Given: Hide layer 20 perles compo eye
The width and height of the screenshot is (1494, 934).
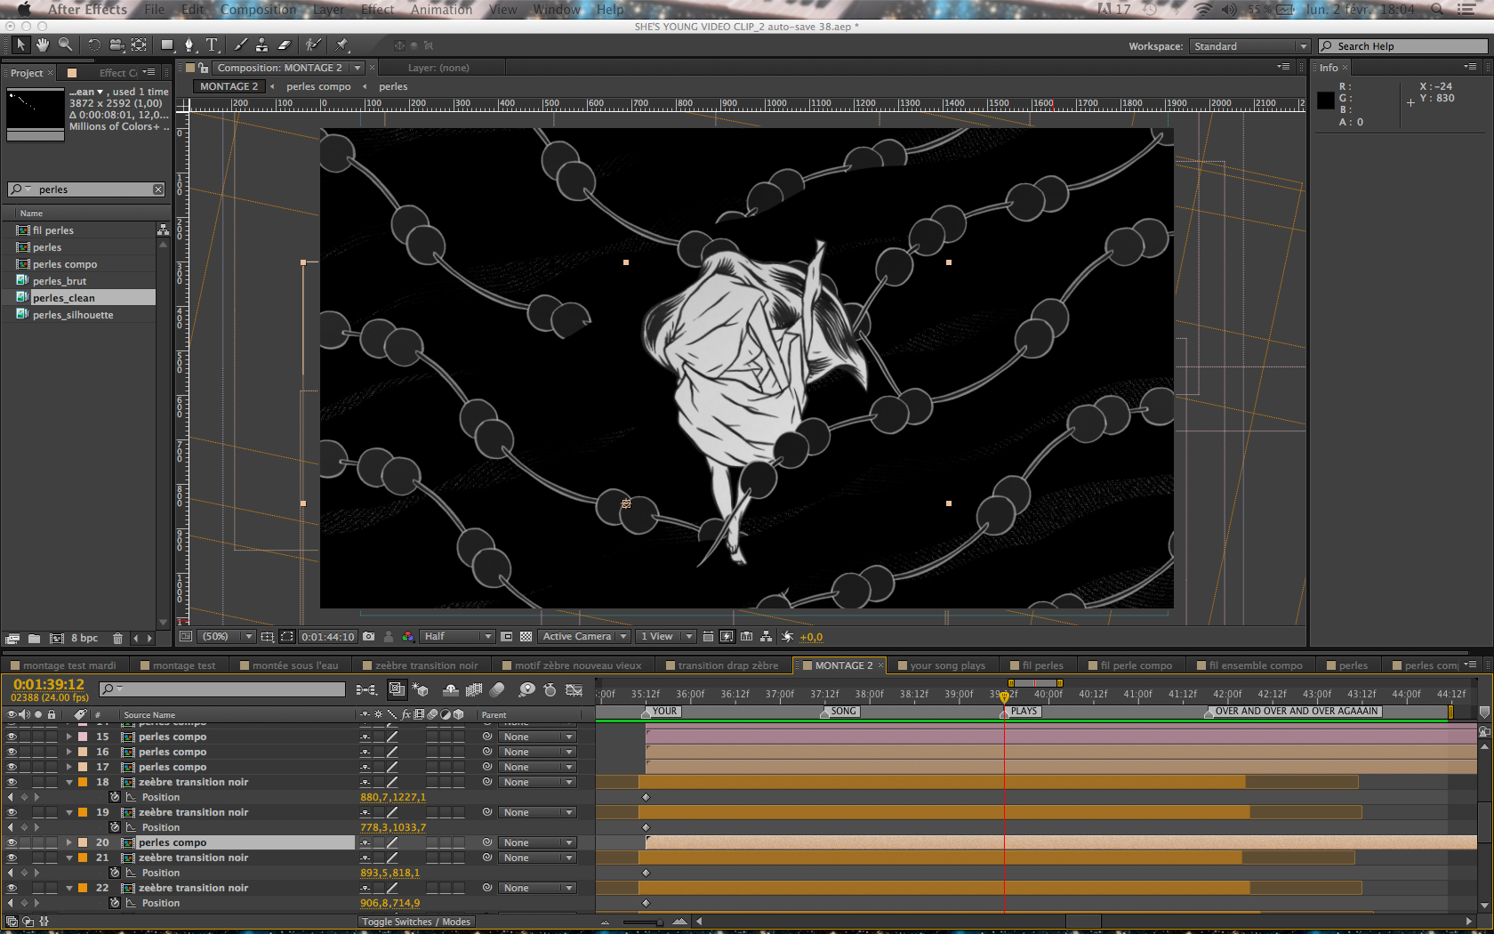Looking at the screenshot, I should tap(12, 842).
